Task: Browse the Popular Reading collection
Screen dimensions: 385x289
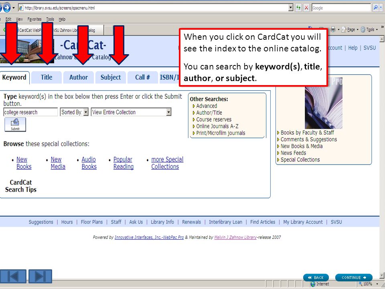Action: click(123, 163)
